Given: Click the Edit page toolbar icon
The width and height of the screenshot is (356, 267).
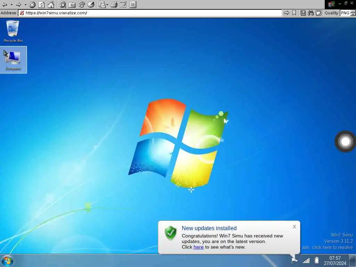Looking at the screenshot, I should pyautogui.click(x=123, y=5).
